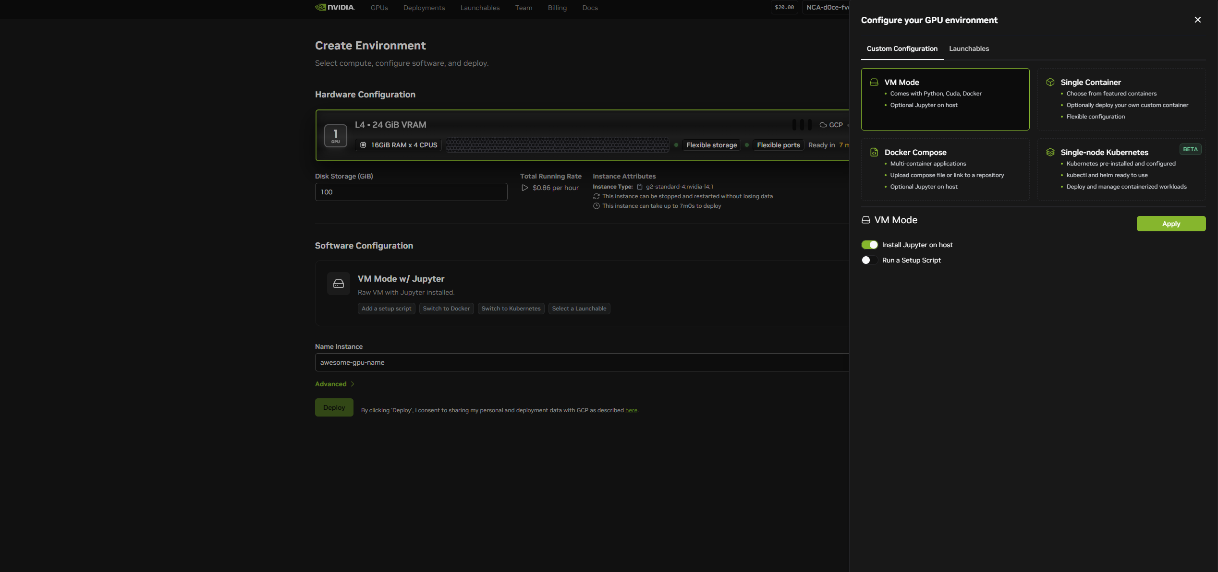Click the Deploy button
Image resolution: width=1218 pixels, height=572 pixels.
click(x=334, y=407)
